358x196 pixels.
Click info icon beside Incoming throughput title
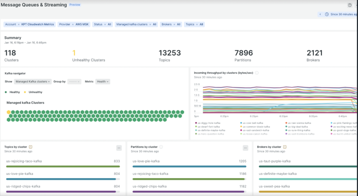[257, 73]
